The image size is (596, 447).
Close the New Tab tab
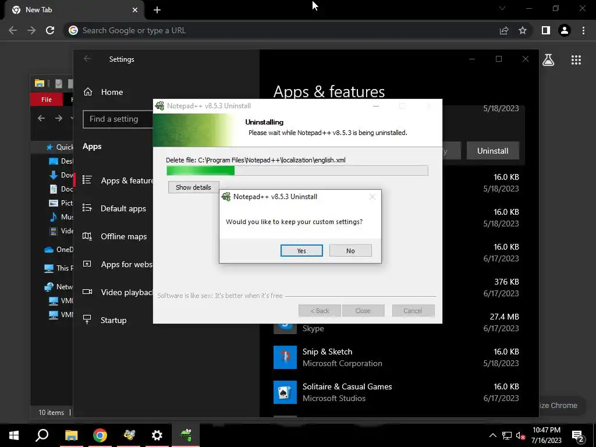coord(135,10)
